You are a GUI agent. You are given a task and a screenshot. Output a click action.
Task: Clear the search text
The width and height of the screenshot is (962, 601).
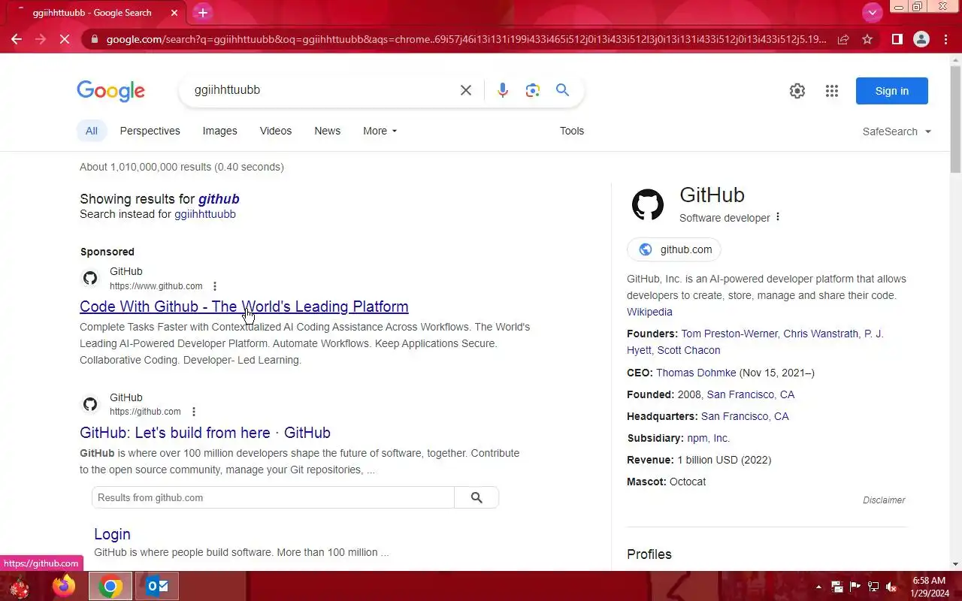466,90
